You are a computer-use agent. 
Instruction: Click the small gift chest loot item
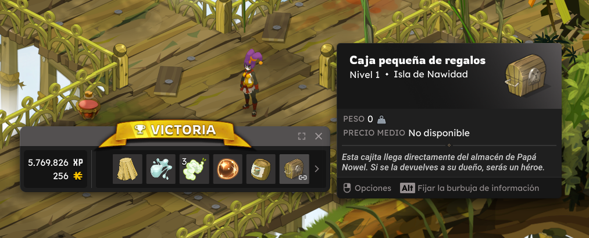click(294, 169)
